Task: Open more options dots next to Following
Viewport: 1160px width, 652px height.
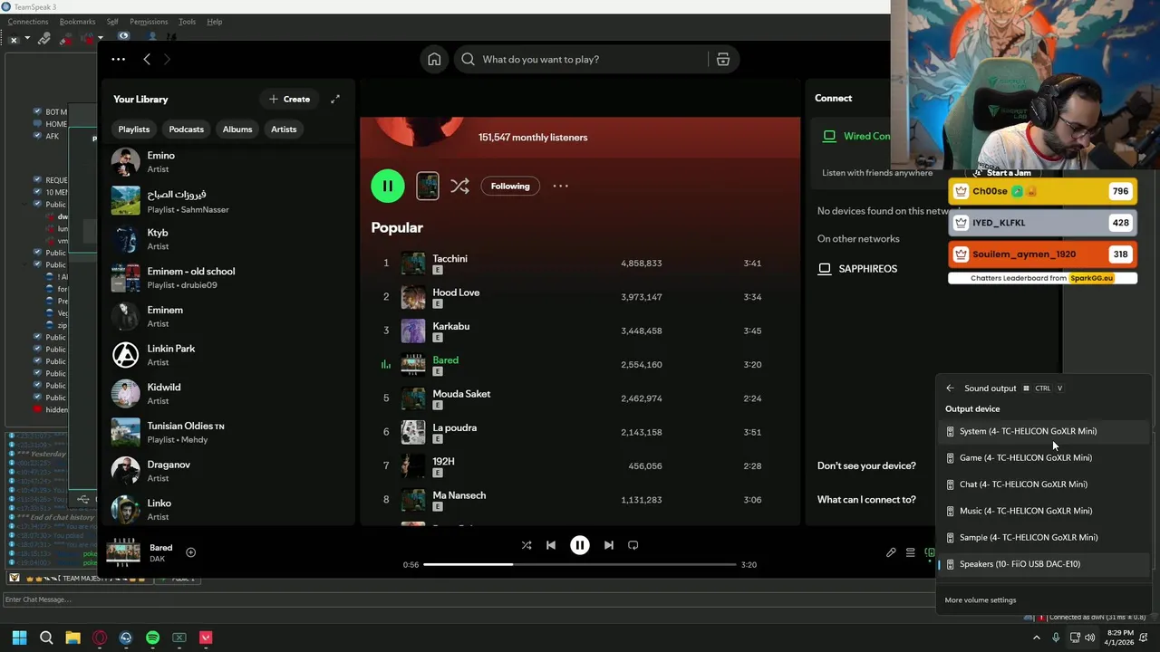Action: (x=561, y=186)
